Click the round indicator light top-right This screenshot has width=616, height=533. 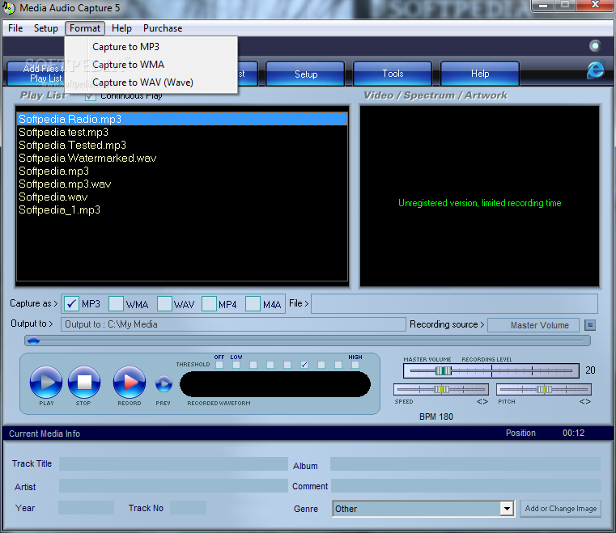point(595,46)
